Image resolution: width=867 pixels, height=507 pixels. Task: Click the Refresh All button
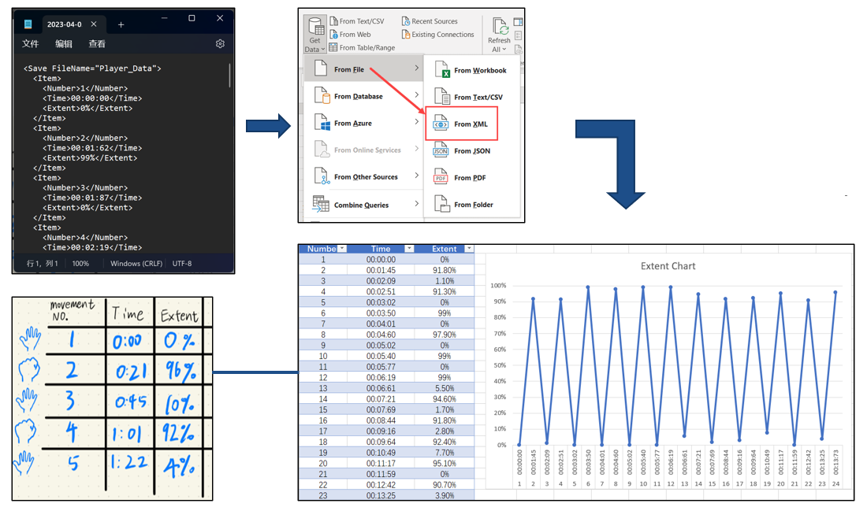[x=499, y=35]
